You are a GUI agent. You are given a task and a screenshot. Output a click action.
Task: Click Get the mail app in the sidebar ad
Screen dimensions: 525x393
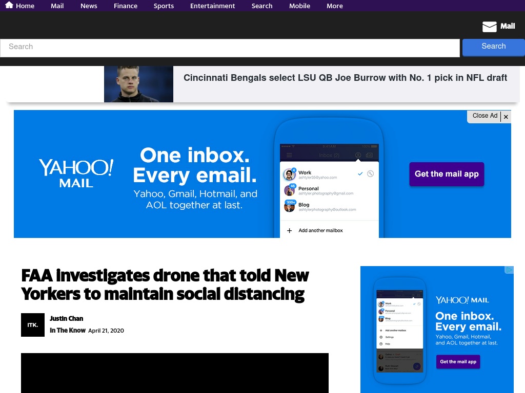click(x=458, y=362)
